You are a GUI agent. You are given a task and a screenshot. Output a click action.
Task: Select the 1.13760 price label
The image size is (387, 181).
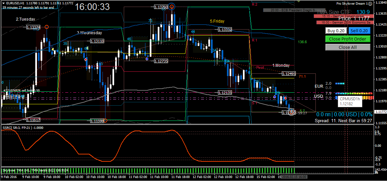click(x=161, y=7)
